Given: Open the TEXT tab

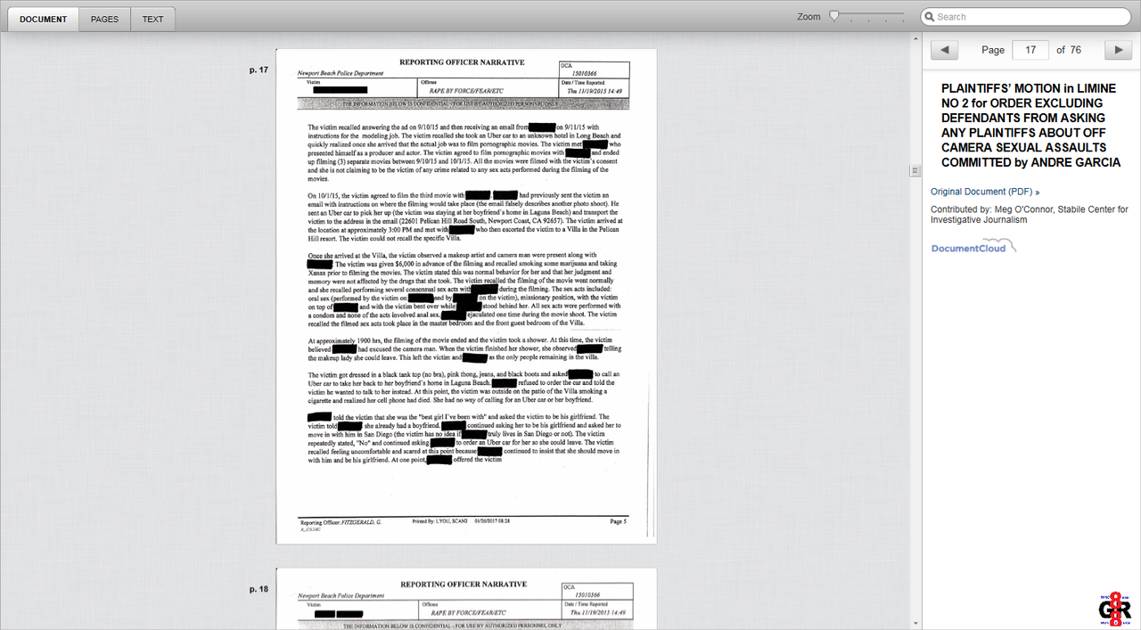Looking at the screenshot, I should pos(152,19).
